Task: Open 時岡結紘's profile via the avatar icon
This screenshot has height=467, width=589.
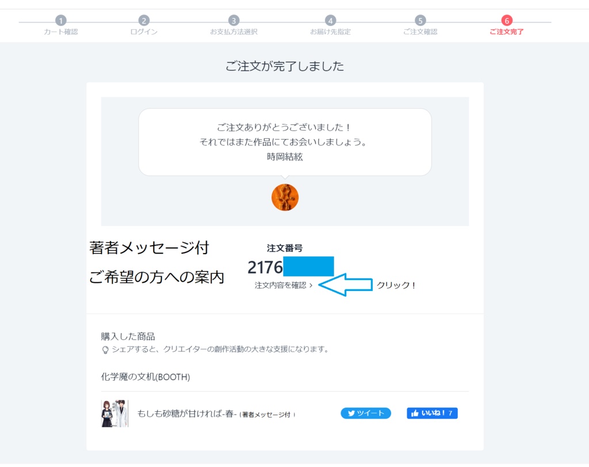Action: pos(285,197)
